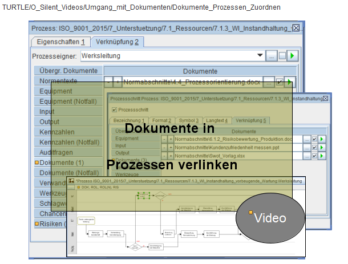348x264 pixels.
Task: Click the Dokumente column header in main window
Action: (200, 71)
